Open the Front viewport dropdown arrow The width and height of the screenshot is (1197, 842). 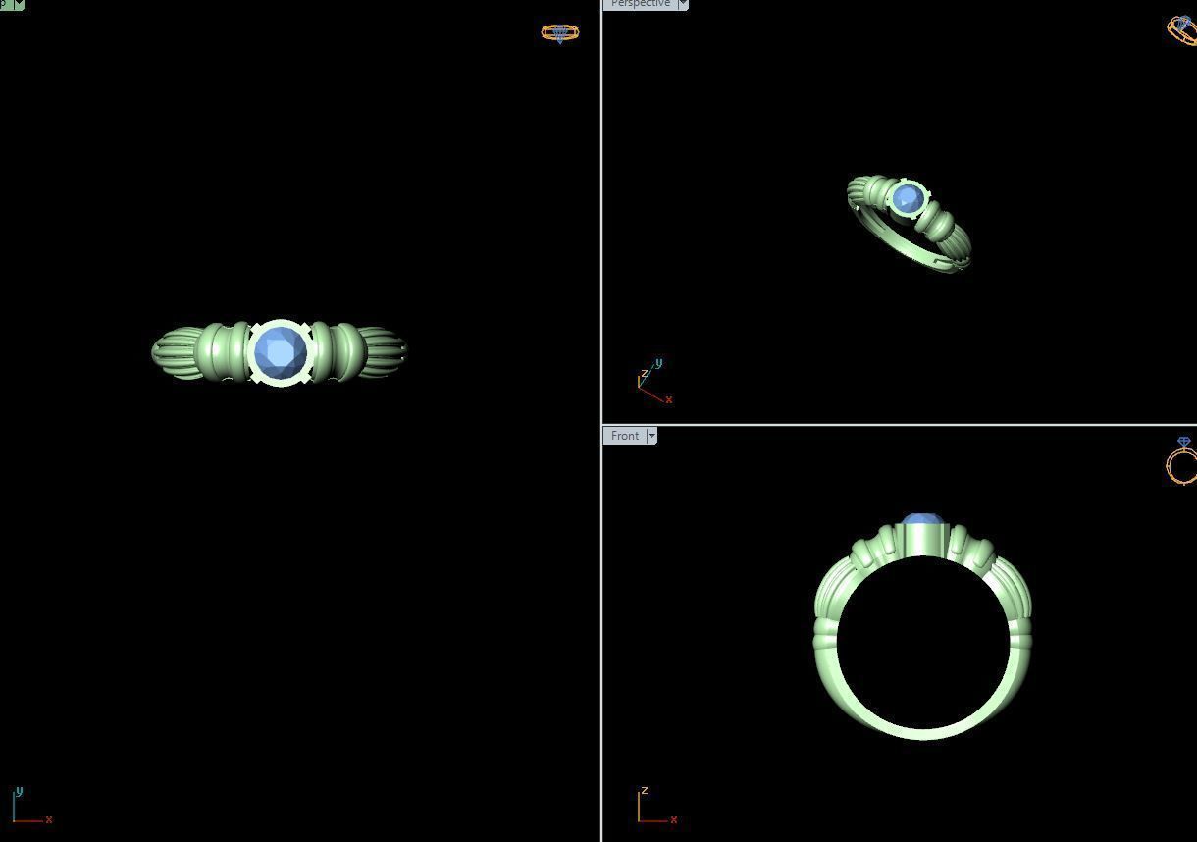(x=651, y=436)
